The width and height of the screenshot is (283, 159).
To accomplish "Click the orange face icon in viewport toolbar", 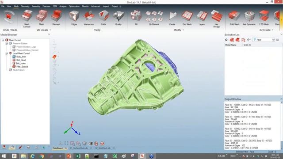I will tap(54, 57).
